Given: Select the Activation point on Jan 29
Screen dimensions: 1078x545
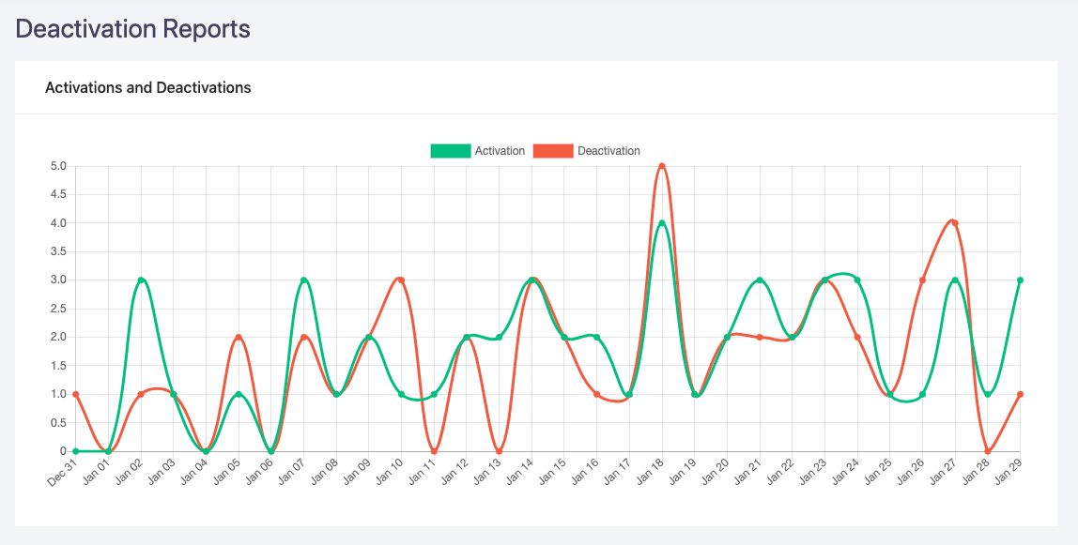Looking at the screenshot, I should point(1020,280).
